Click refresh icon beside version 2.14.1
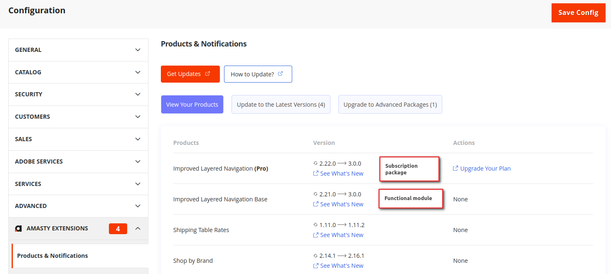The image size is (611, 274). [x=315, y=256]
